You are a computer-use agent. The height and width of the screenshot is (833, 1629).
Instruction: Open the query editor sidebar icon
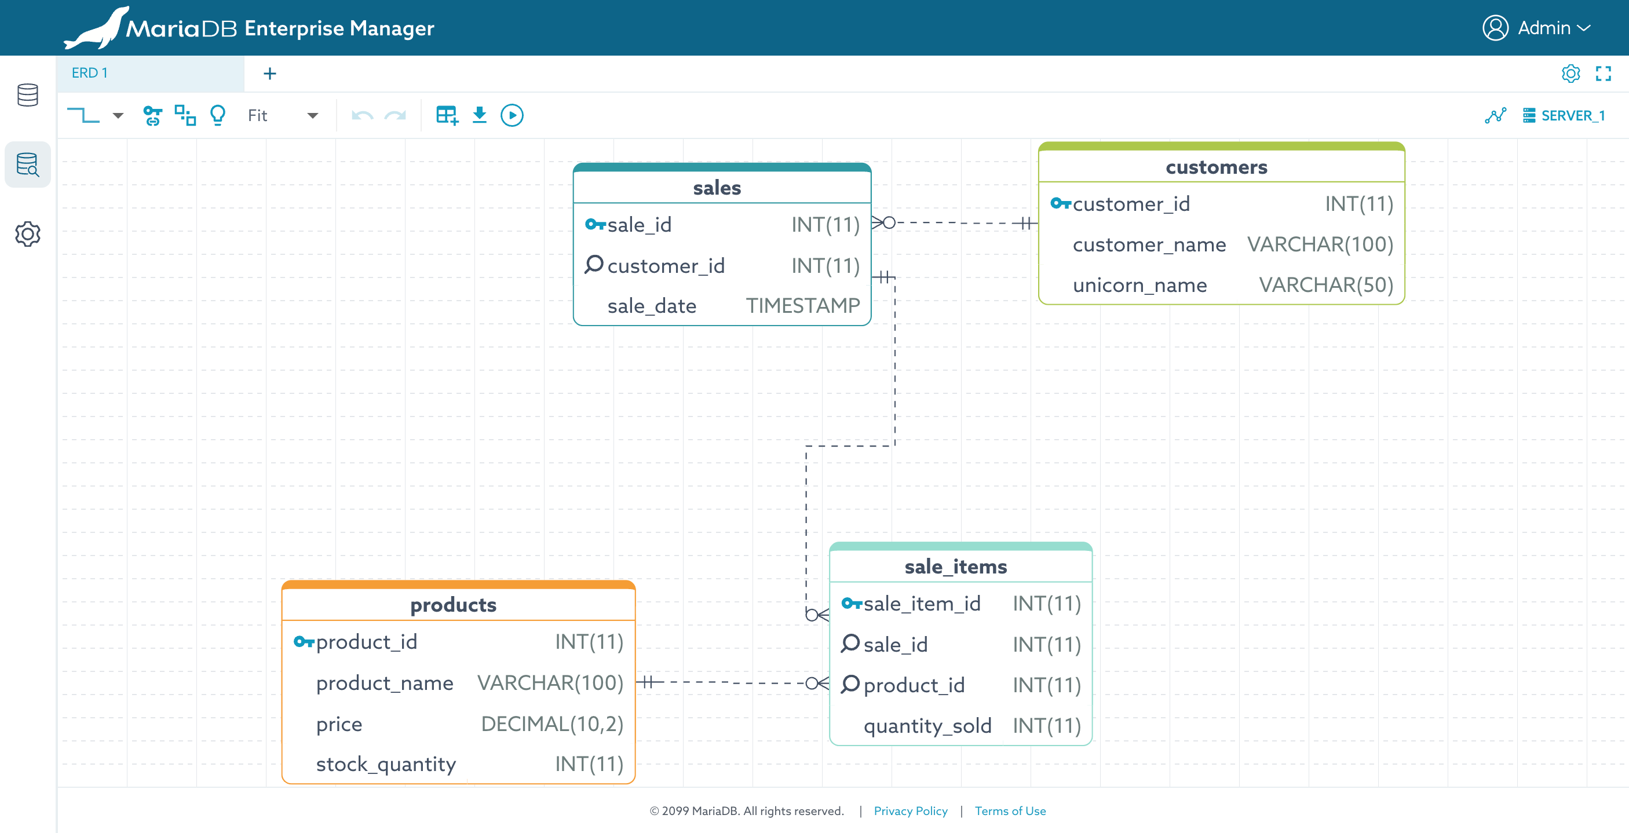[x=28, y=165]
